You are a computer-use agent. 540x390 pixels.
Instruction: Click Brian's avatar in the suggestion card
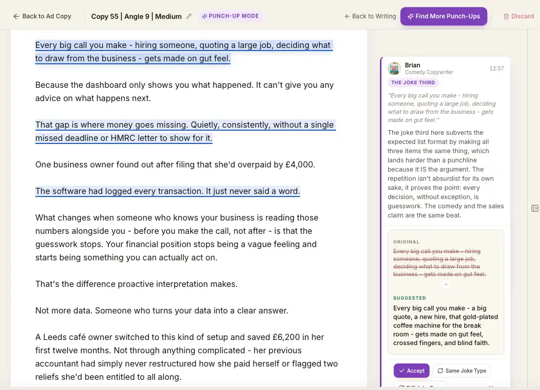(394, 68)
